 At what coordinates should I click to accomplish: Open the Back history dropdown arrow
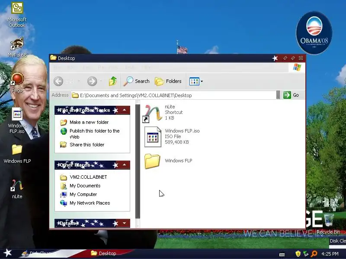coord(79,81)
